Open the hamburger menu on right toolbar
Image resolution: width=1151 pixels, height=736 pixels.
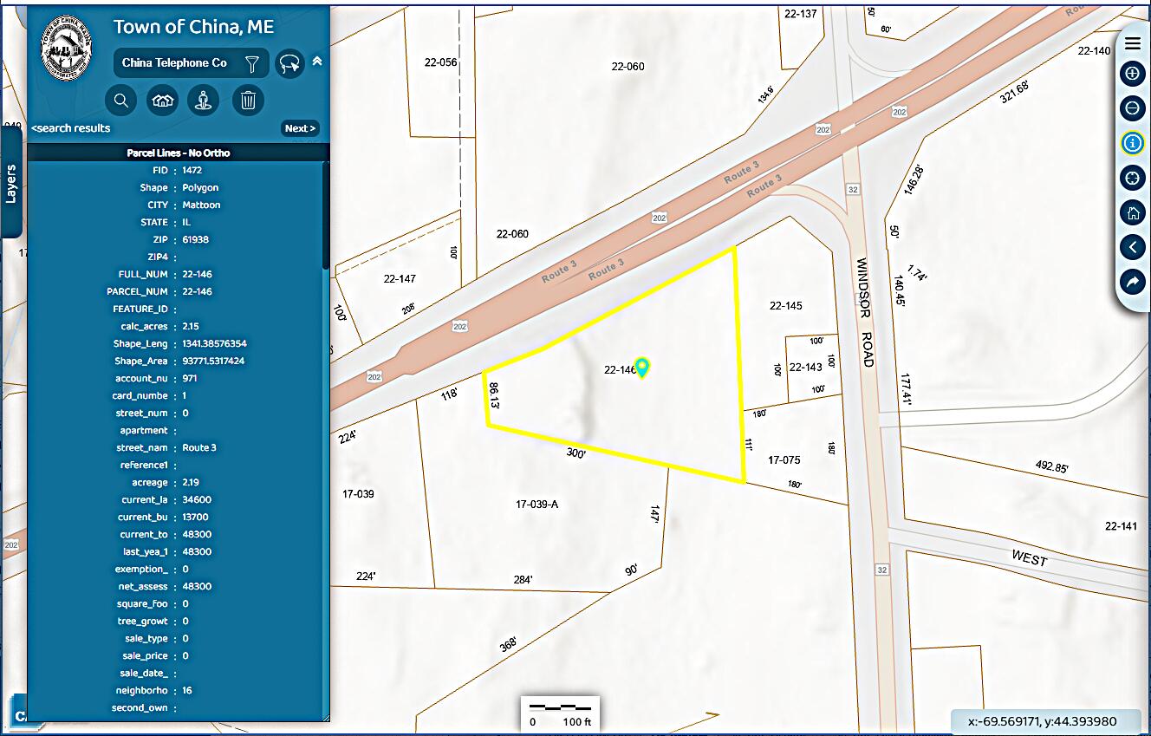tap(1132, 43)
